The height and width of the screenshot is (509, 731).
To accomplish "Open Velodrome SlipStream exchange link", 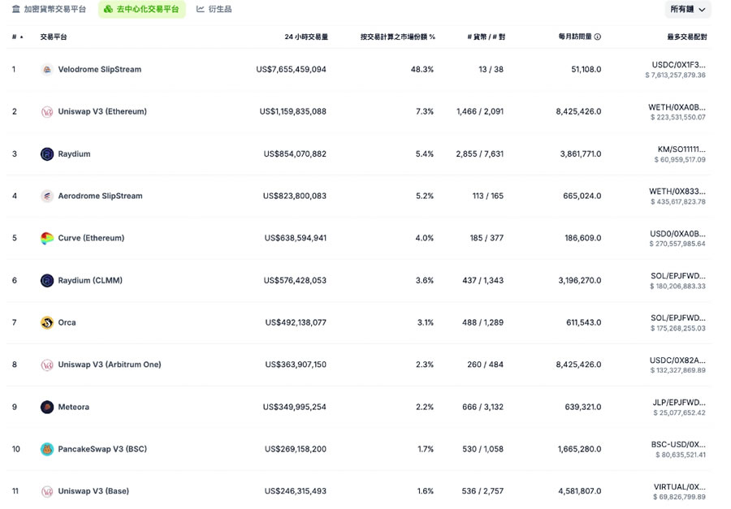I will point(100,70).
